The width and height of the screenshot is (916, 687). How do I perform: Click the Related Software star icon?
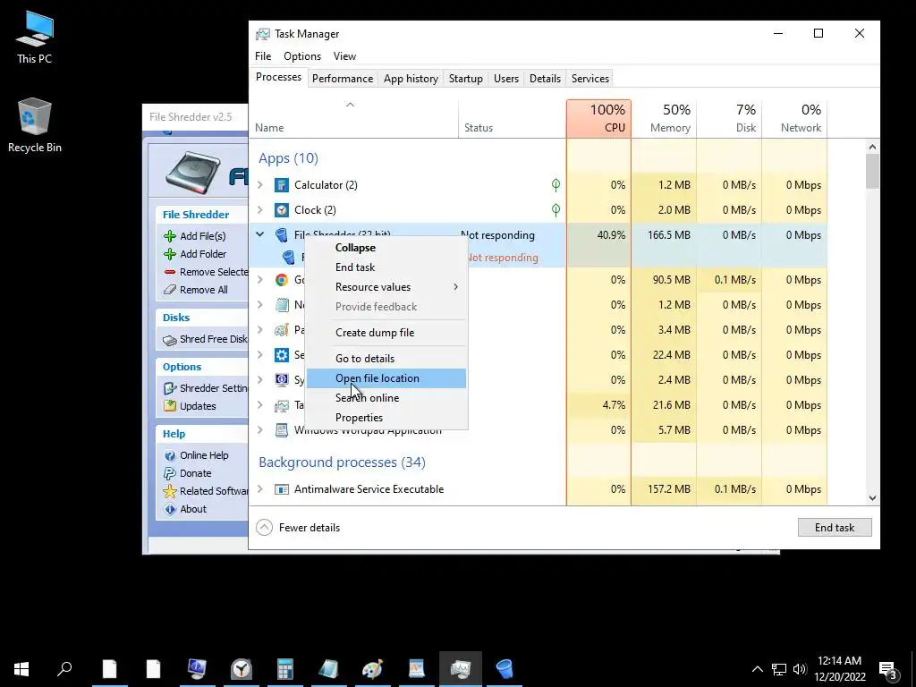tap(170, 491)
